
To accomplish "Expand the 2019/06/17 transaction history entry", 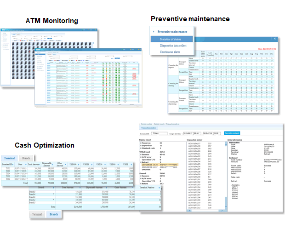I will coord(189,143).
